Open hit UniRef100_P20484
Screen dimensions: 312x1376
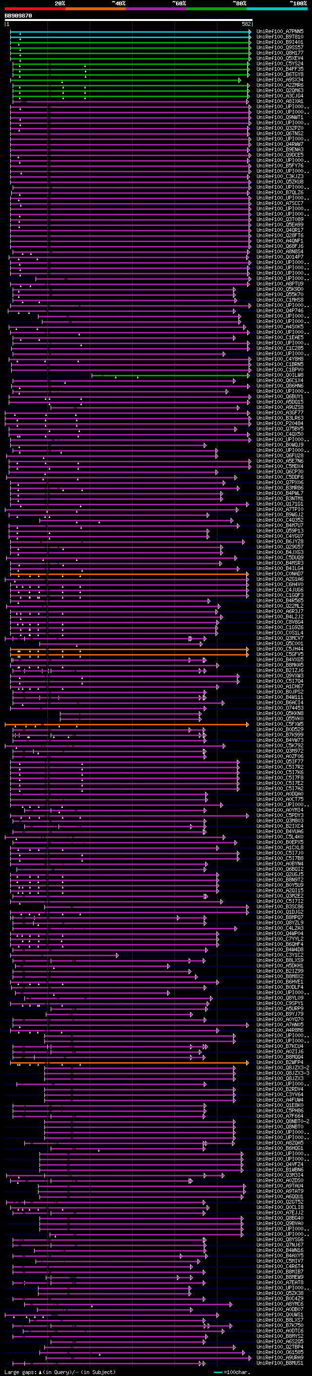(280, 424)
